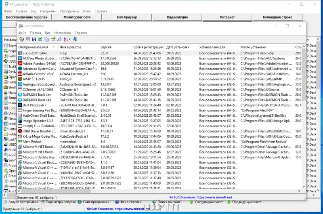Switch to the Веб-браузер tab
The height and width of the screenshot is (214, 323).
pos(127,17)
